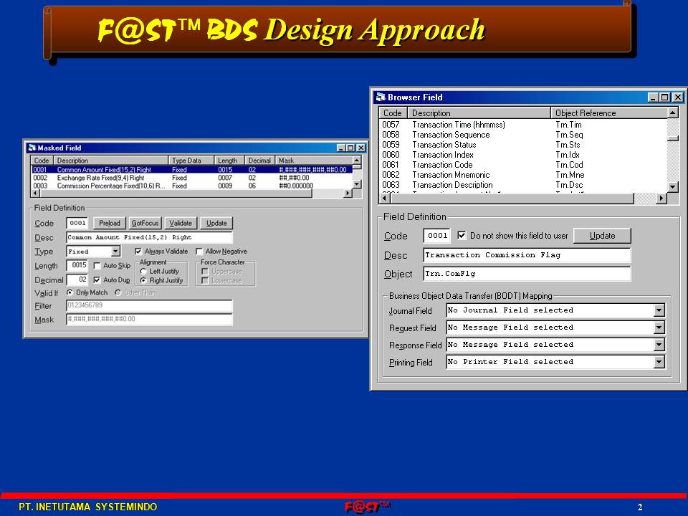
Task: Click the Browser Field window title icon
Action: point(381,97)
